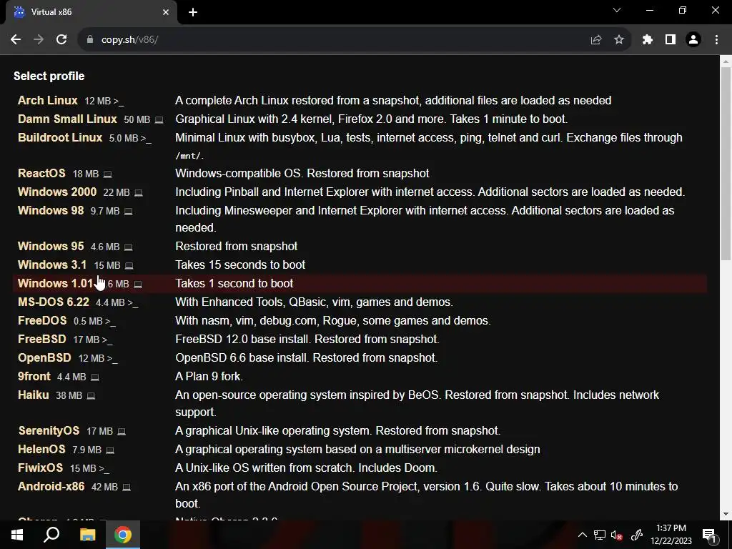Launch the OpenBSD profile

click(x=44, y=358)
